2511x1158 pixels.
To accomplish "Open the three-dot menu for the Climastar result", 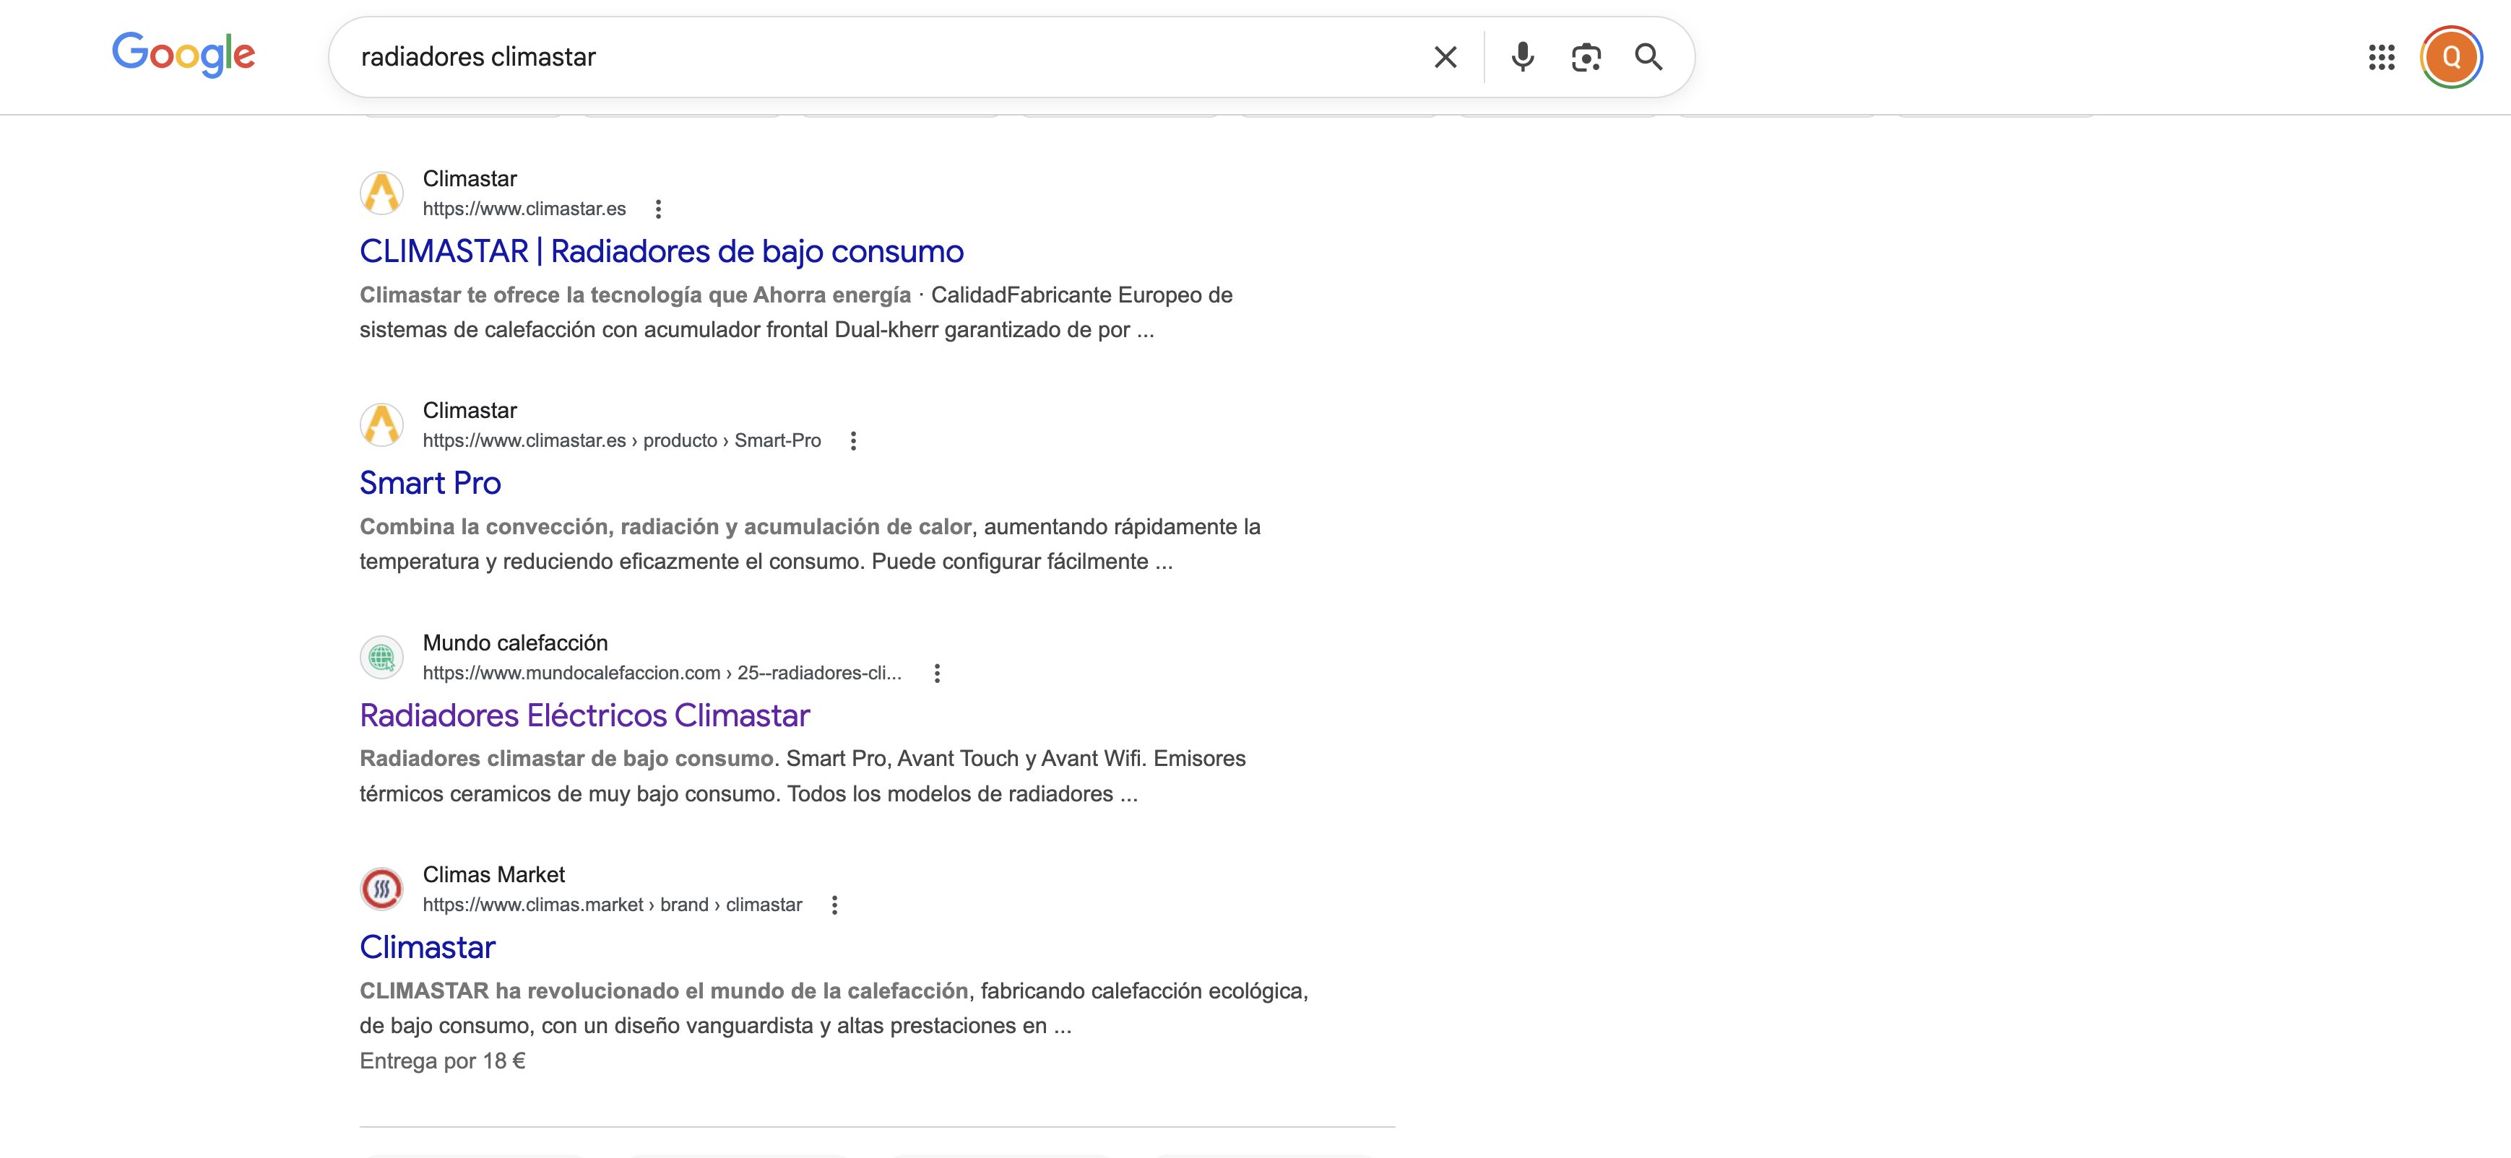I will [x=659, y=209].
